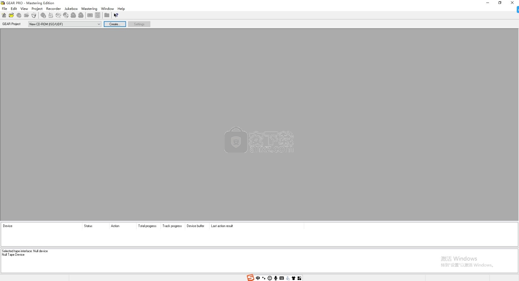Click the disc with monitor icon
This screenshot has width=519, height=281.
(58, 15)
